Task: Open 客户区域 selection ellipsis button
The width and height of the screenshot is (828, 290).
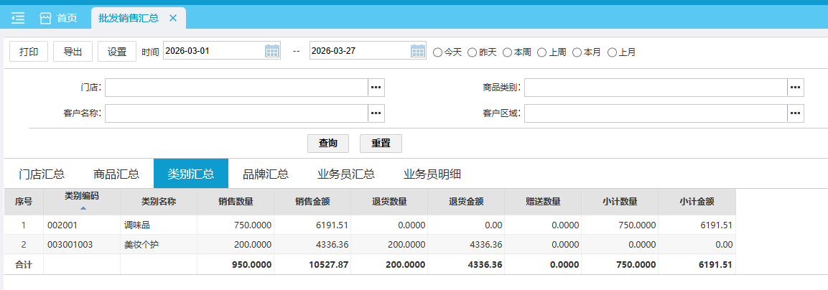Action: (x=795, y=113)
